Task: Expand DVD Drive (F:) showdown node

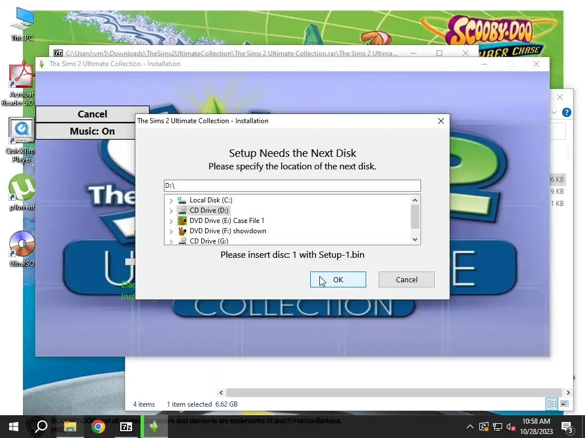Action: click(171, 232)
